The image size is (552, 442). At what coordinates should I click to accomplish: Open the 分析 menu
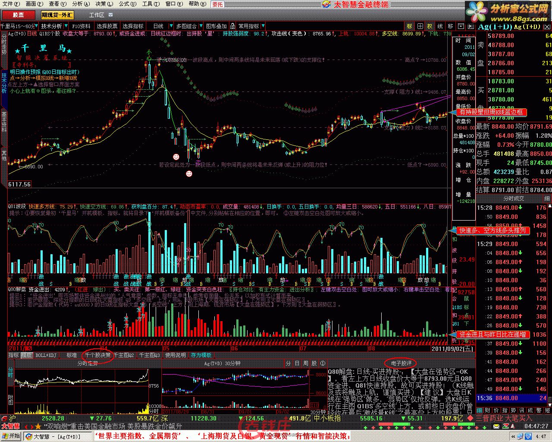[x=81, y=4]
